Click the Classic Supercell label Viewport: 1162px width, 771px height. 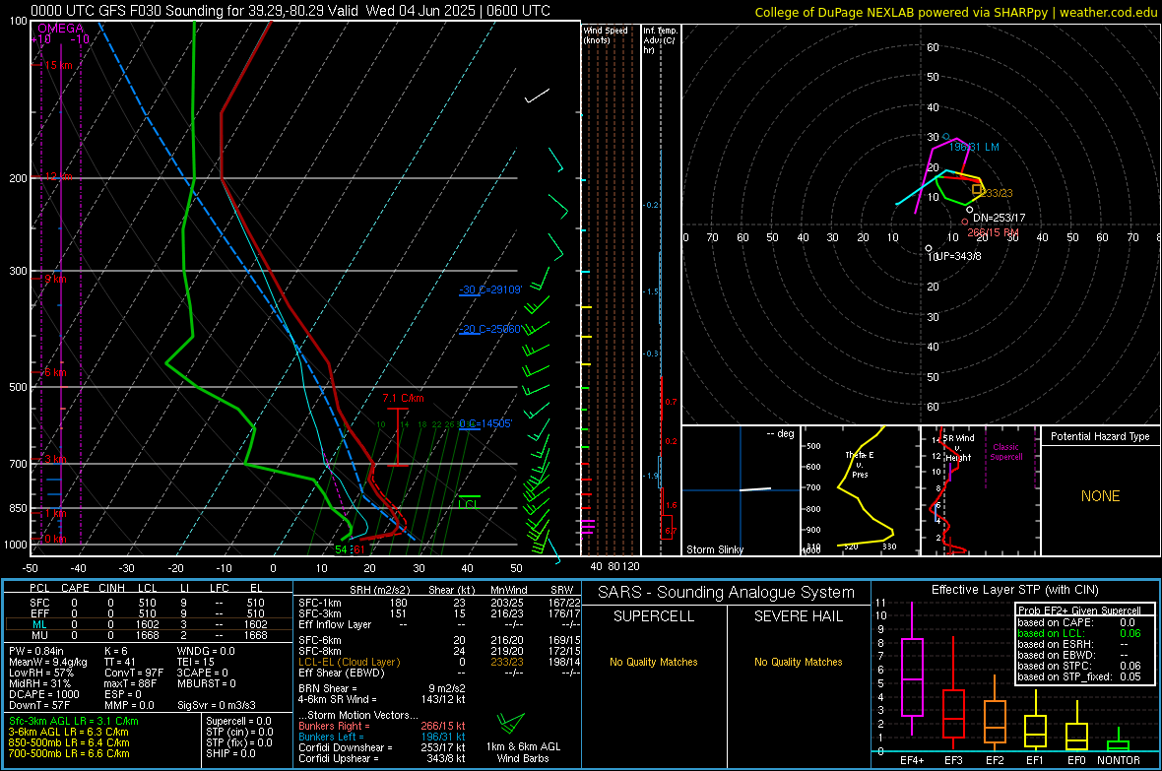point(1005,452)
